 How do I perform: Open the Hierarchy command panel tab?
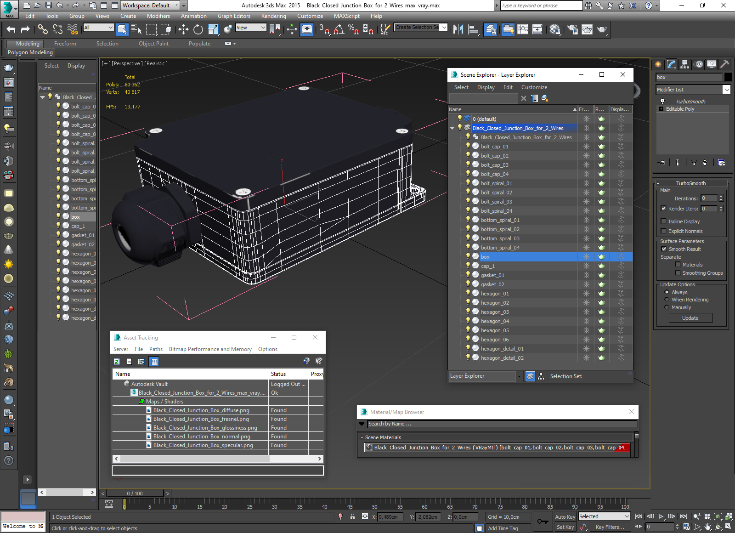click(685, 64)
